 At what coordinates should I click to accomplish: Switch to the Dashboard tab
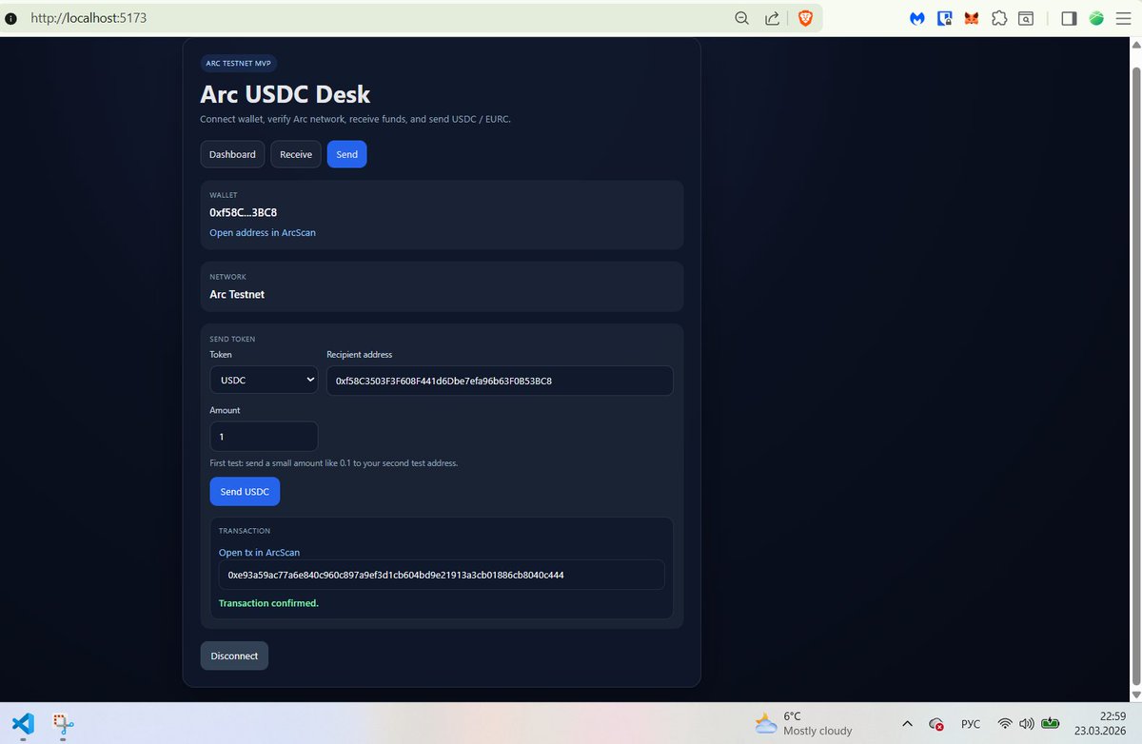pyautogui.click(x=232, y=154)
